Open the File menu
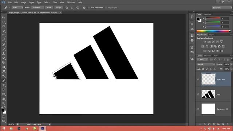Screen dimensions: 233x131 [10, 3]
